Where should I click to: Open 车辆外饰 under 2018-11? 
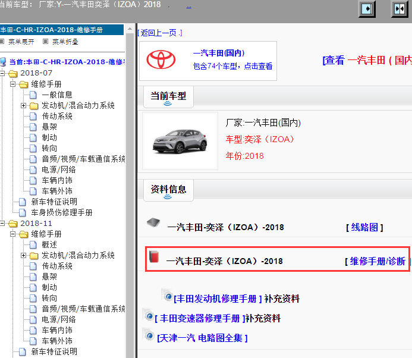57,341
